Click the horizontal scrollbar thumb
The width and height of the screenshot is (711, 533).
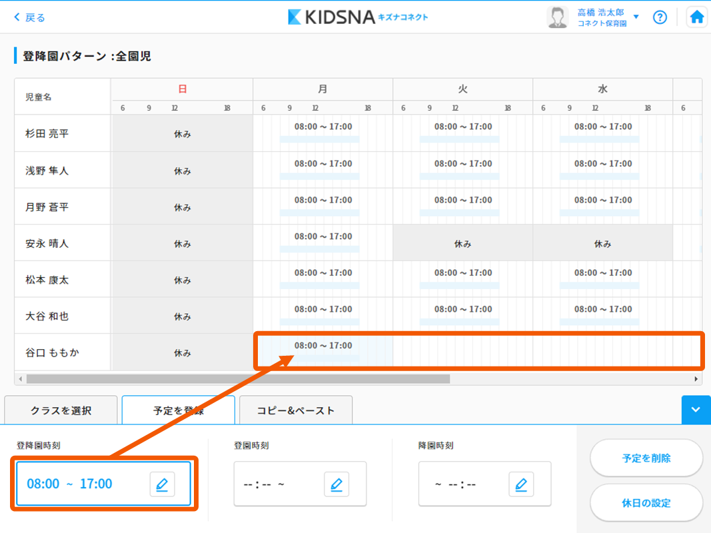[238, 379]
